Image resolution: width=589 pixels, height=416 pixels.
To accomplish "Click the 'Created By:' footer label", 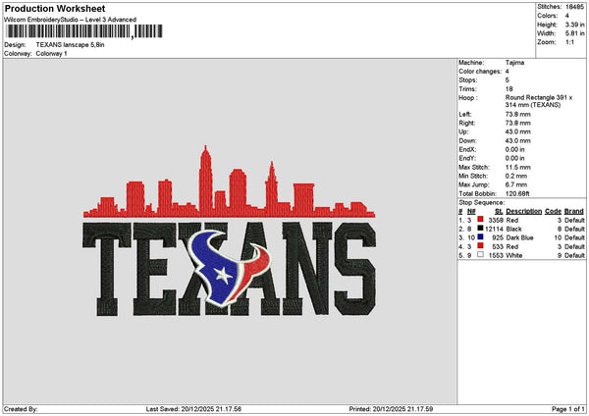I will (x=21, y=409).
